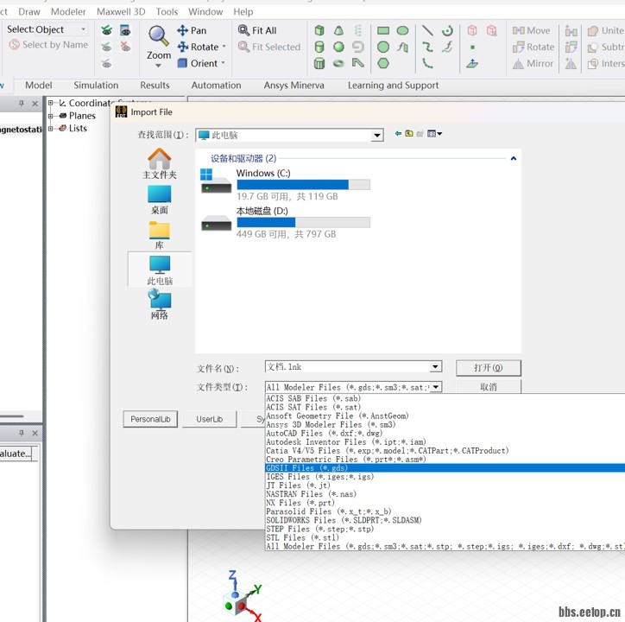Open Learning and Support tab

393,85
